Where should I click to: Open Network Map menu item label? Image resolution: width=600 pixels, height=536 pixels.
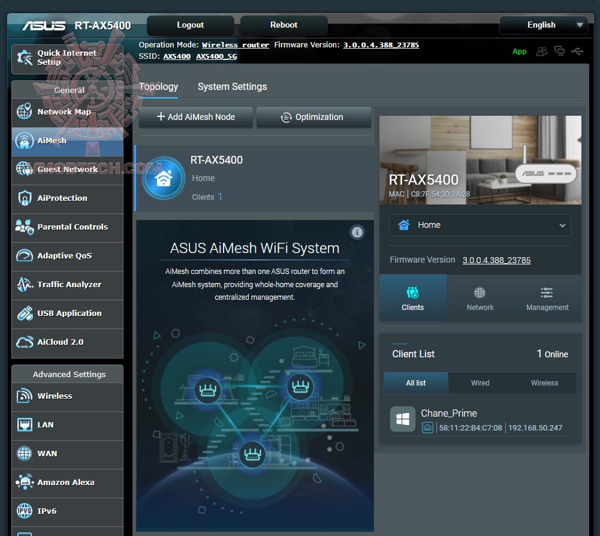(x=64, y=112)
